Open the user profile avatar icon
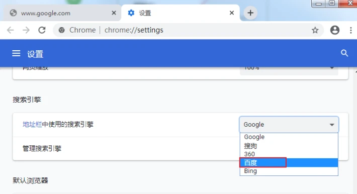357x194 pixels. (335, 30)
